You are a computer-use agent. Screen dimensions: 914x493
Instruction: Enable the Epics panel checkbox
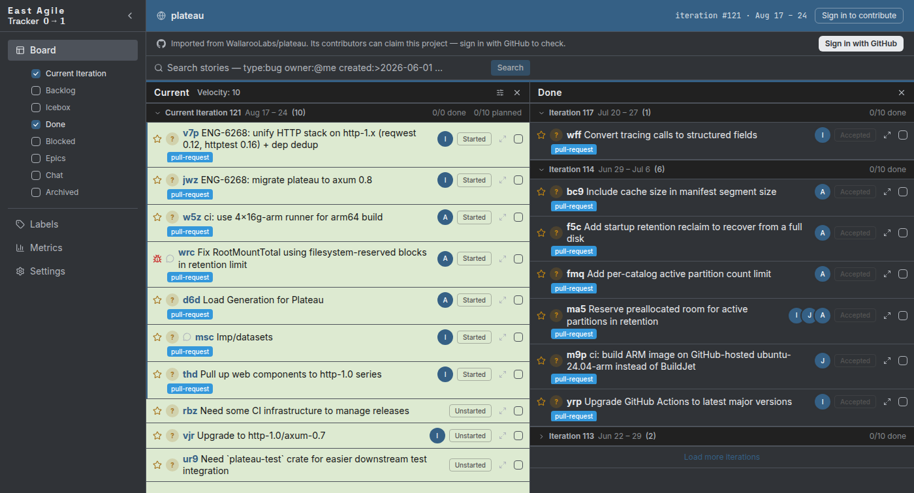[36, 158]
